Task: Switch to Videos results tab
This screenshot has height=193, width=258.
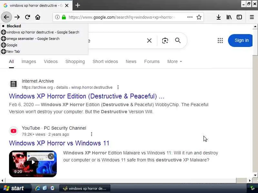Action: click(51, 61)
